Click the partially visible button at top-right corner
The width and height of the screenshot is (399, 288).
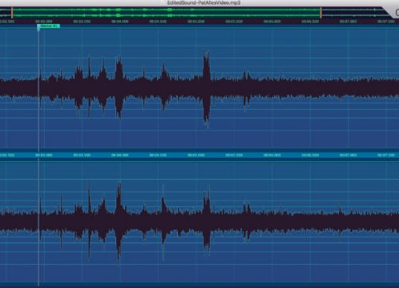[x=397, y=12]
